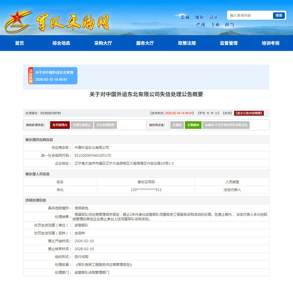The width and height of the screenshot is (293, 283).
Task: Open the 首页 navigation menu
Action: point(19,43)
